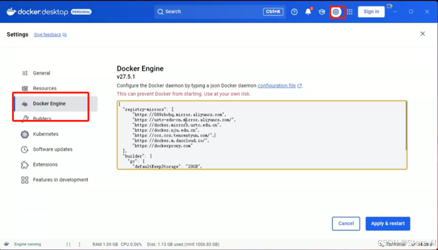
Task: Click the Sign in button
Action: [371, 12]
